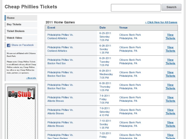This screenshot has height=139, width=186.
Task: Select the 6-29-2011 Boston Red Sox event row
Action: click(x=60, y=74)
